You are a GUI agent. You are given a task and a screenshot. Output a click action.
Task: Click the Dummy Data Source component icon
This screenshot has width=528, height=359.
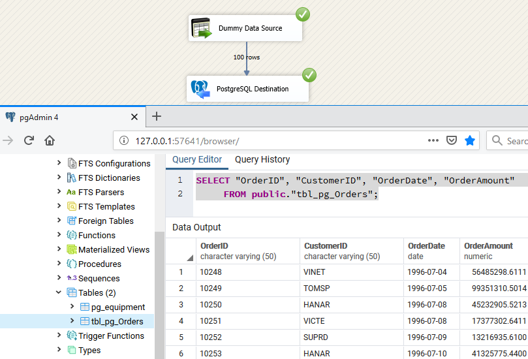[202, 29]
